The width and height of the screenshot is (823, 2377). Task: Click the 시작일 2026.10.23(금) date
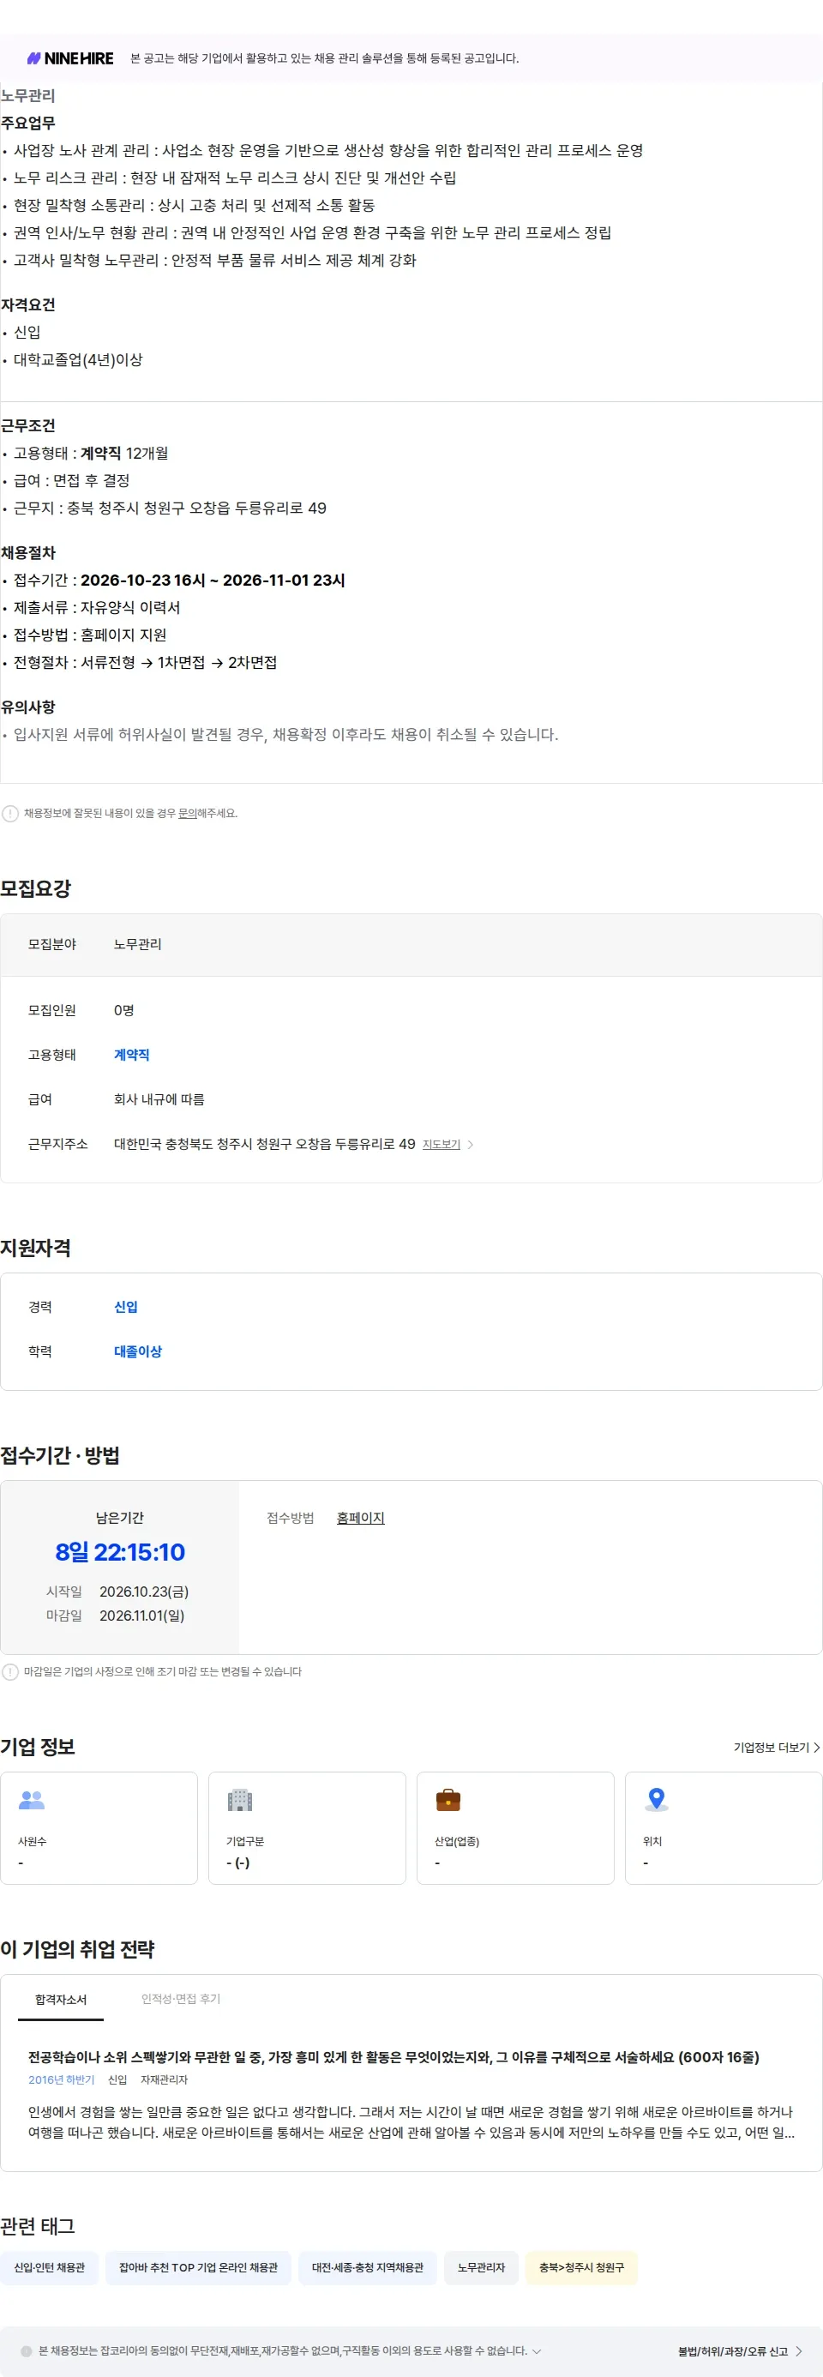(x=144, y=1592)
